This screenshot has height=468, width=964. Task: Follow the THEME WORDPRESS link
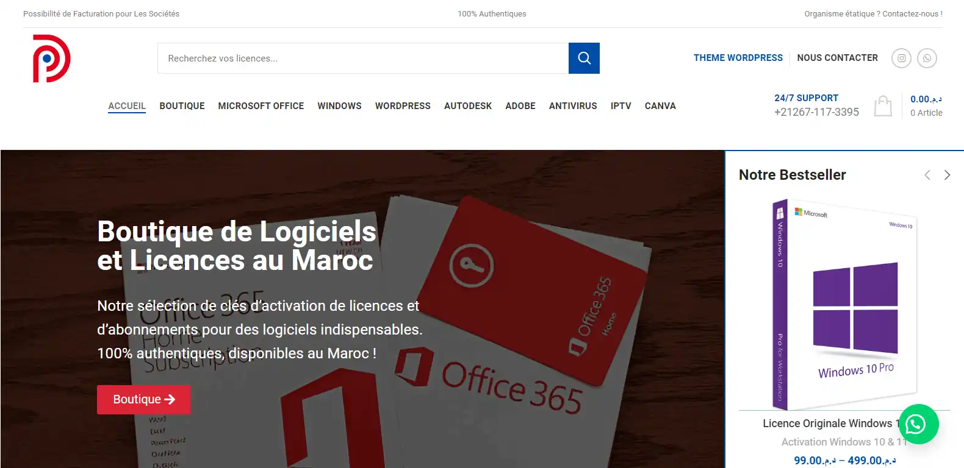(738, 58)
